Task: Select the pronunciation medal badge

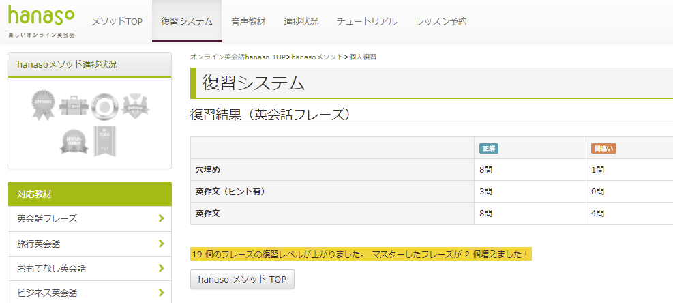Action: 74,142
